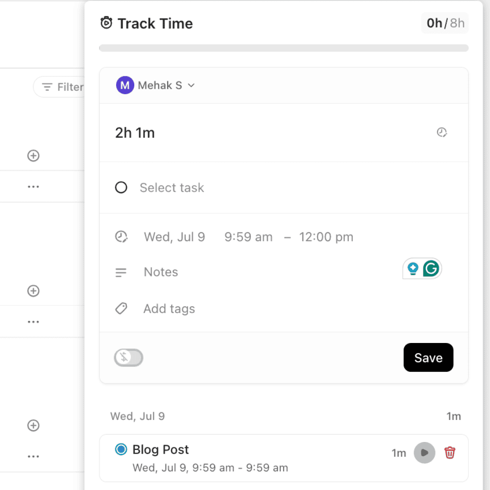
Task: Toggle the billable dollar switch
Action: [x=128, y=358]
